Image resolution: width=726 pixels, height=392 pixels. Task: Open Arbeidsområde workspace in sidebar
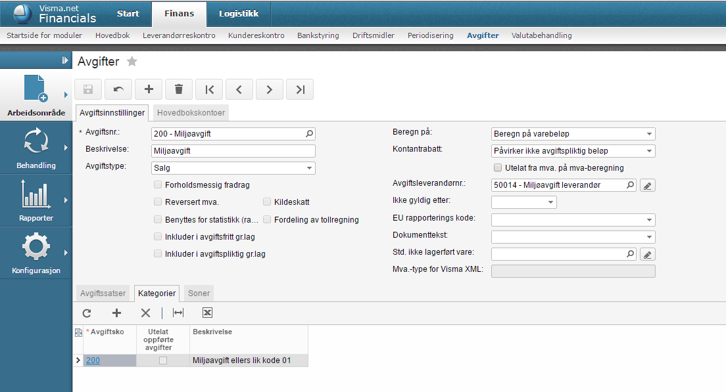click(x=36, y=95)
